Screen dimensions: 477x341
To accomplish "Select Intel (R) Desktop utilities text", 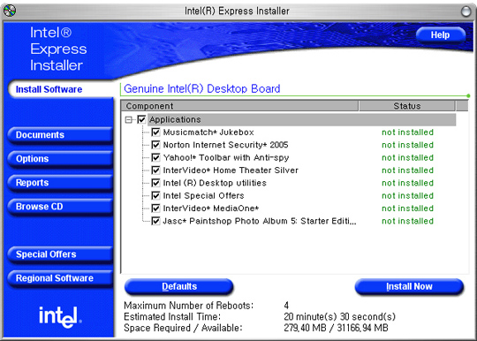I will (x=215, y=183).
